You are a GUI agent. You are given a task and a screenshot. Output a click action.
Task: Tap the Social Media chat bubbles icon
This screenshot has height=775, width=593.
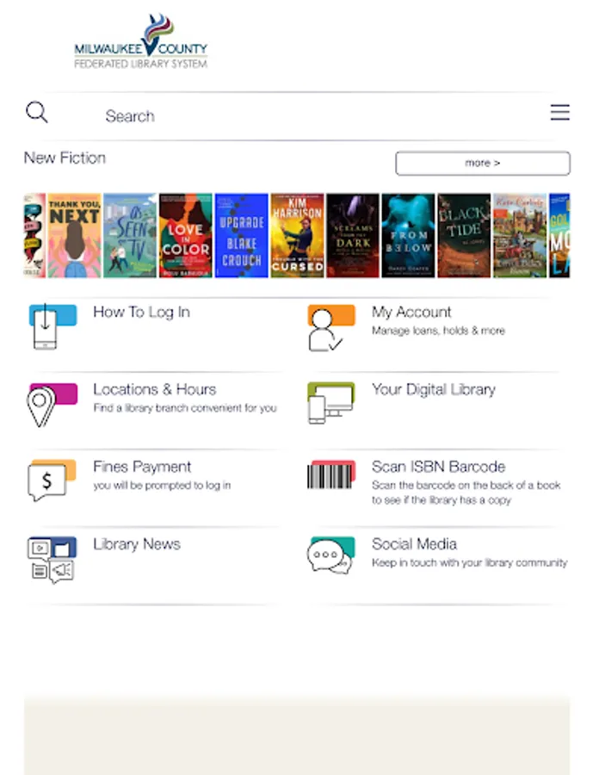[x=331, y=555]
